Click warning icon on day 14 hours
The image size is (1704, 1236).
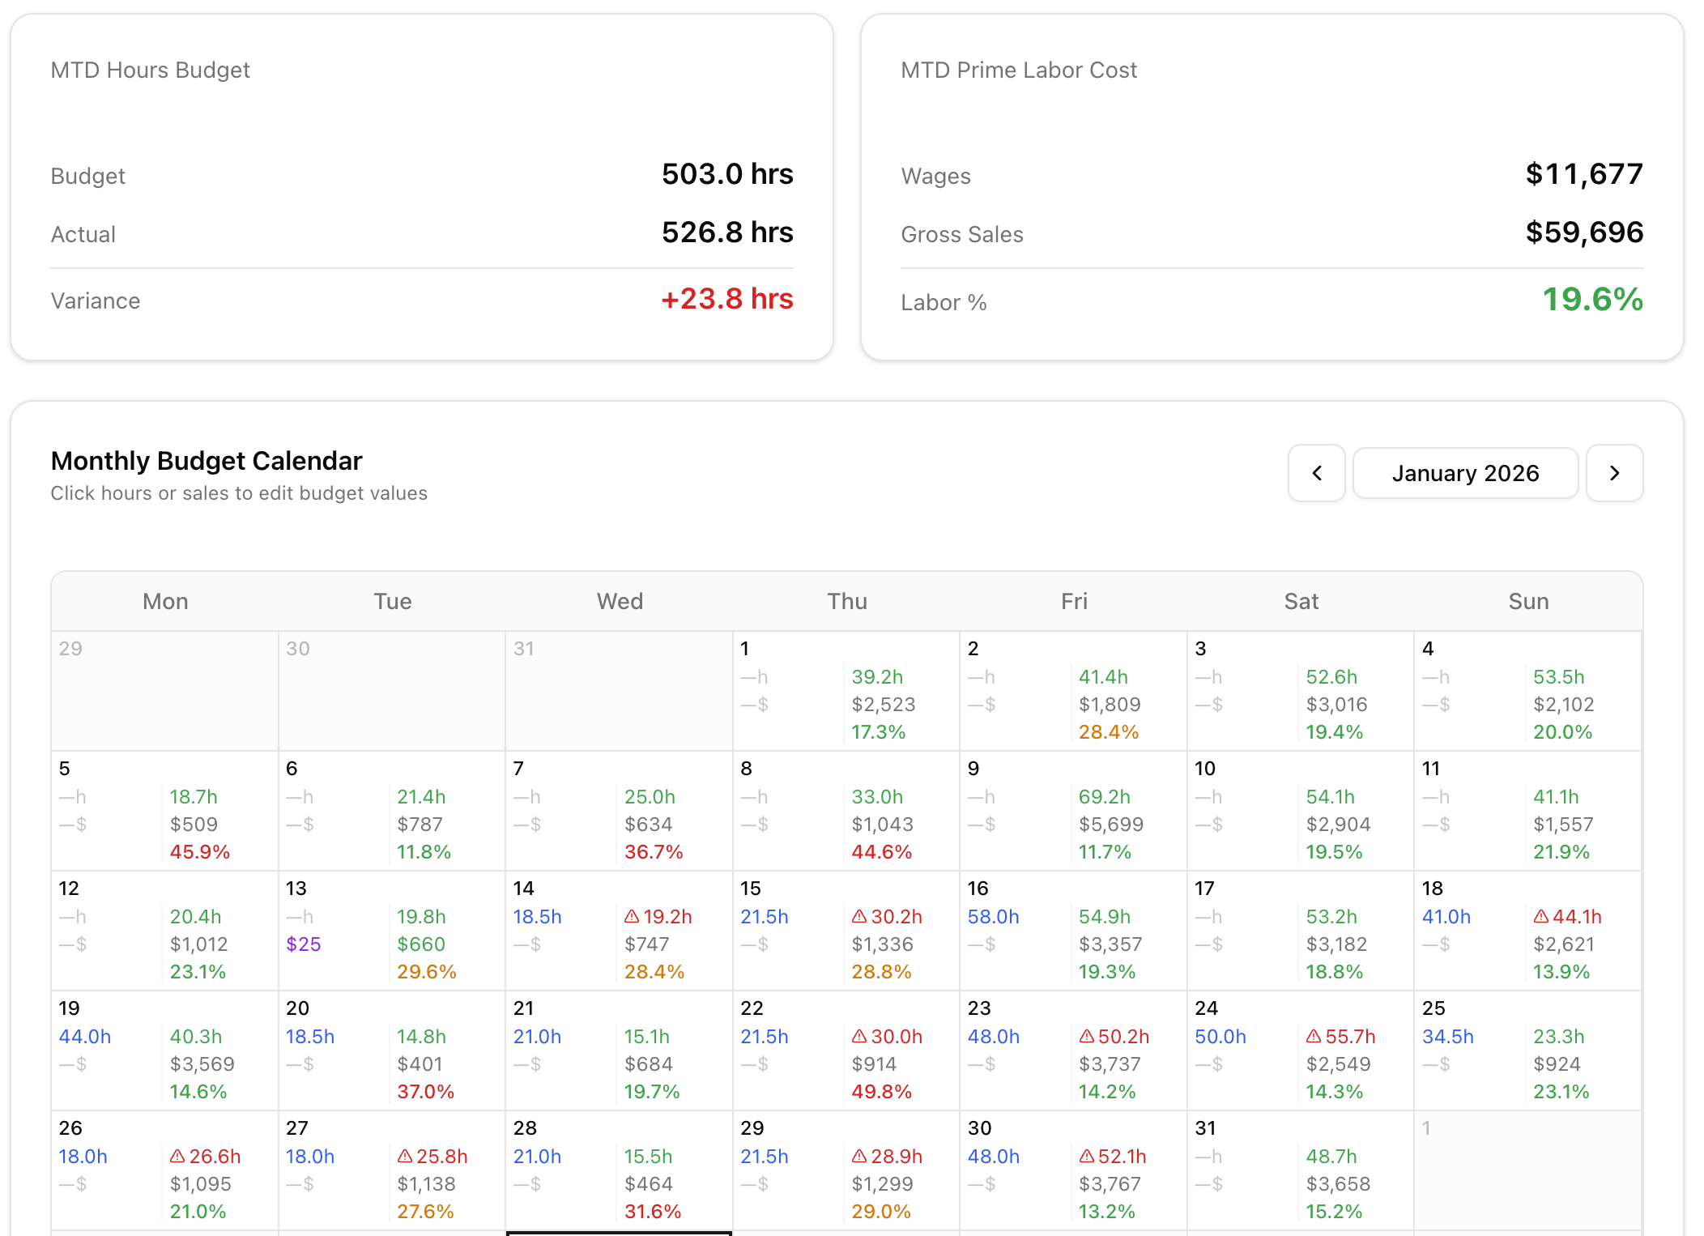click(632, 916)
